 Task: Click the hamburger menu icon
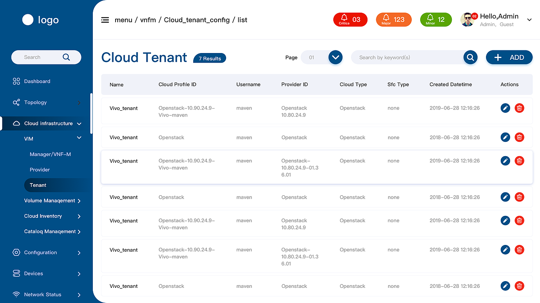[x=105, y=20]
